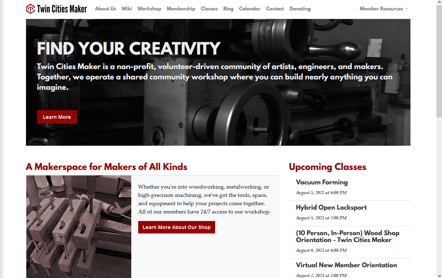This screenshot has width=442, height=278.
Task: Open the Donating nav item
Action: tap(300, 9)
